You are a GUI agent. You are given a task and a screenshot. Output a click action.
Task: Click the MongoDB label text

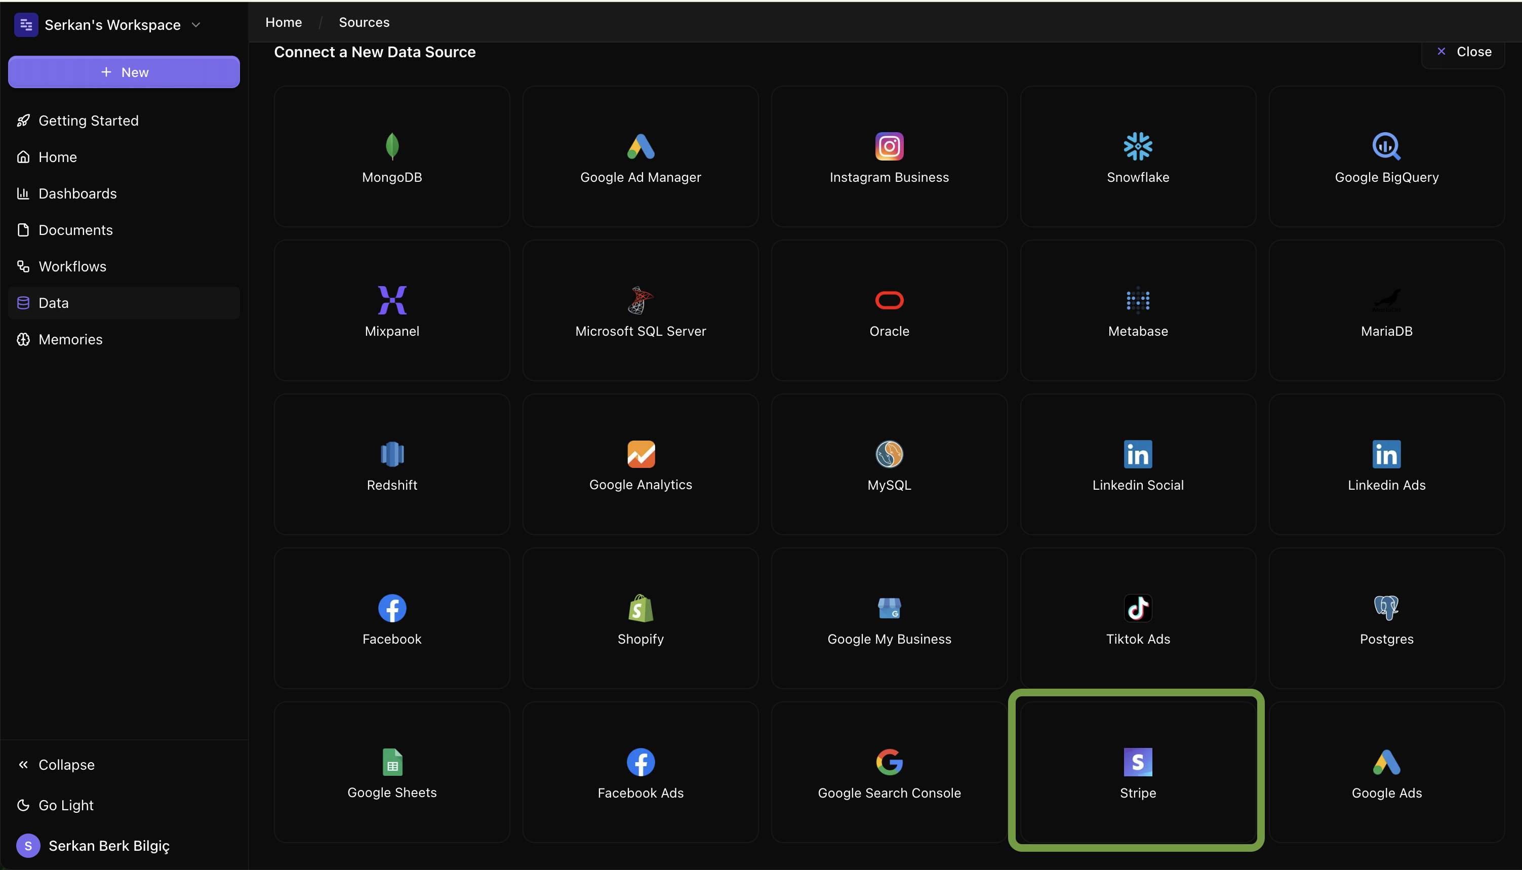pyautogui.click(x=392, y=177)
